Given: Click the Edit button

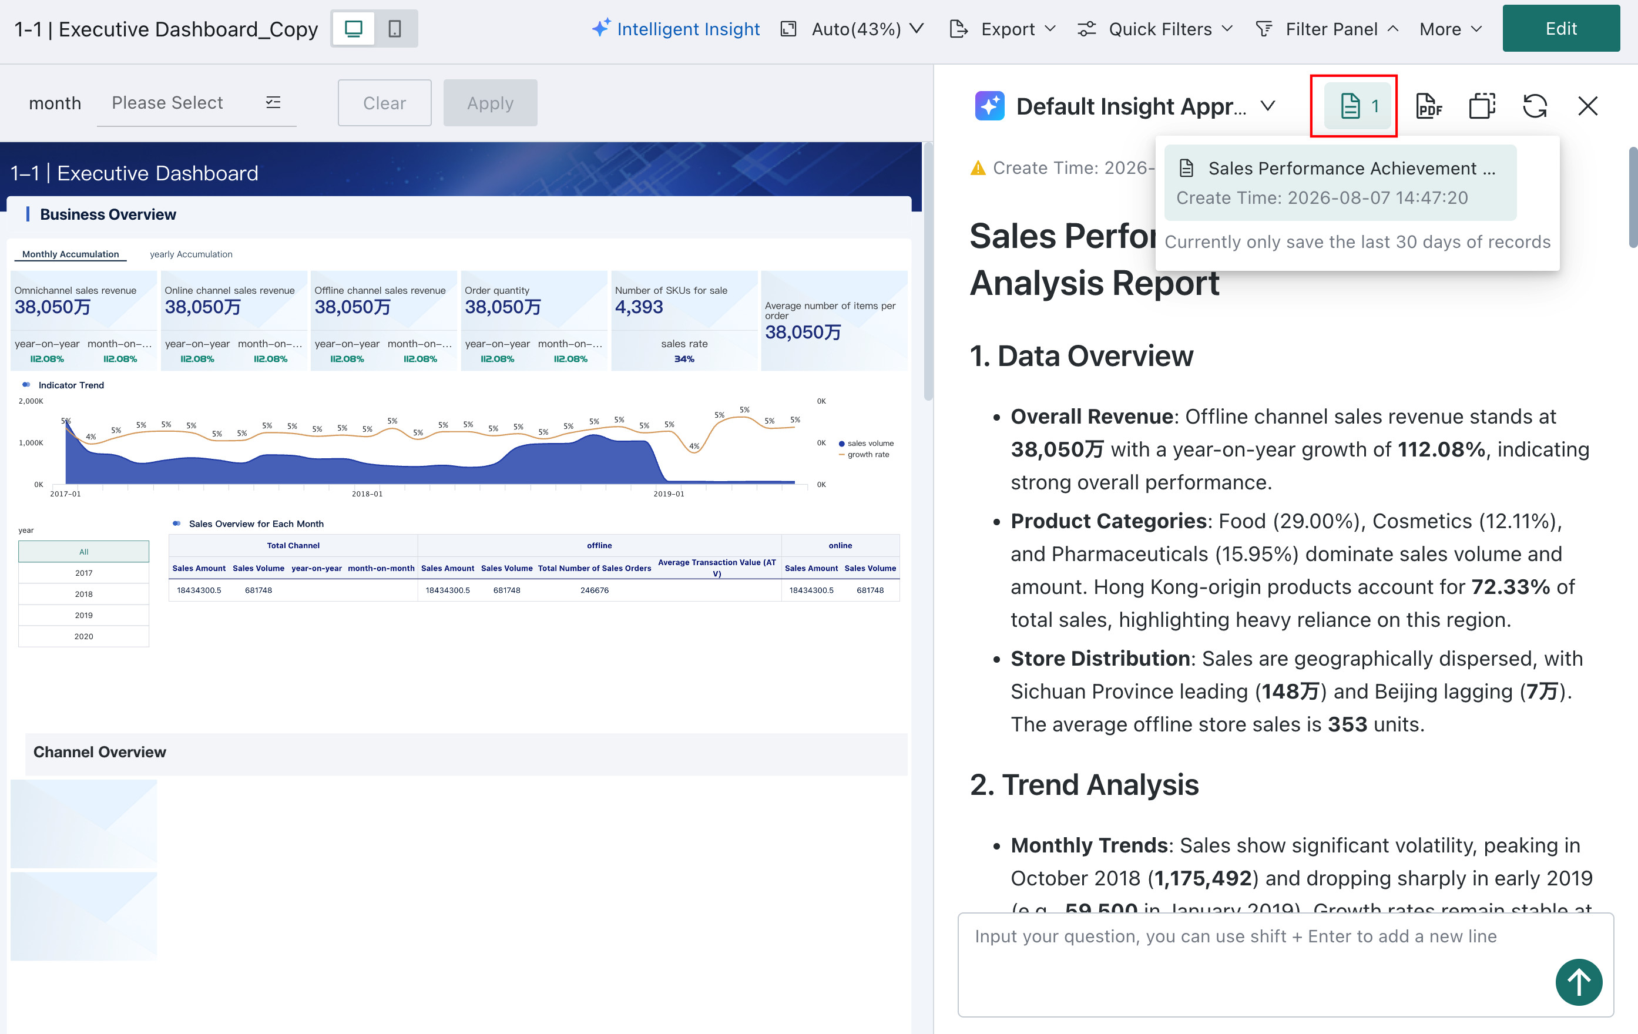Looking at the screenshot, I should point(1561,28).
